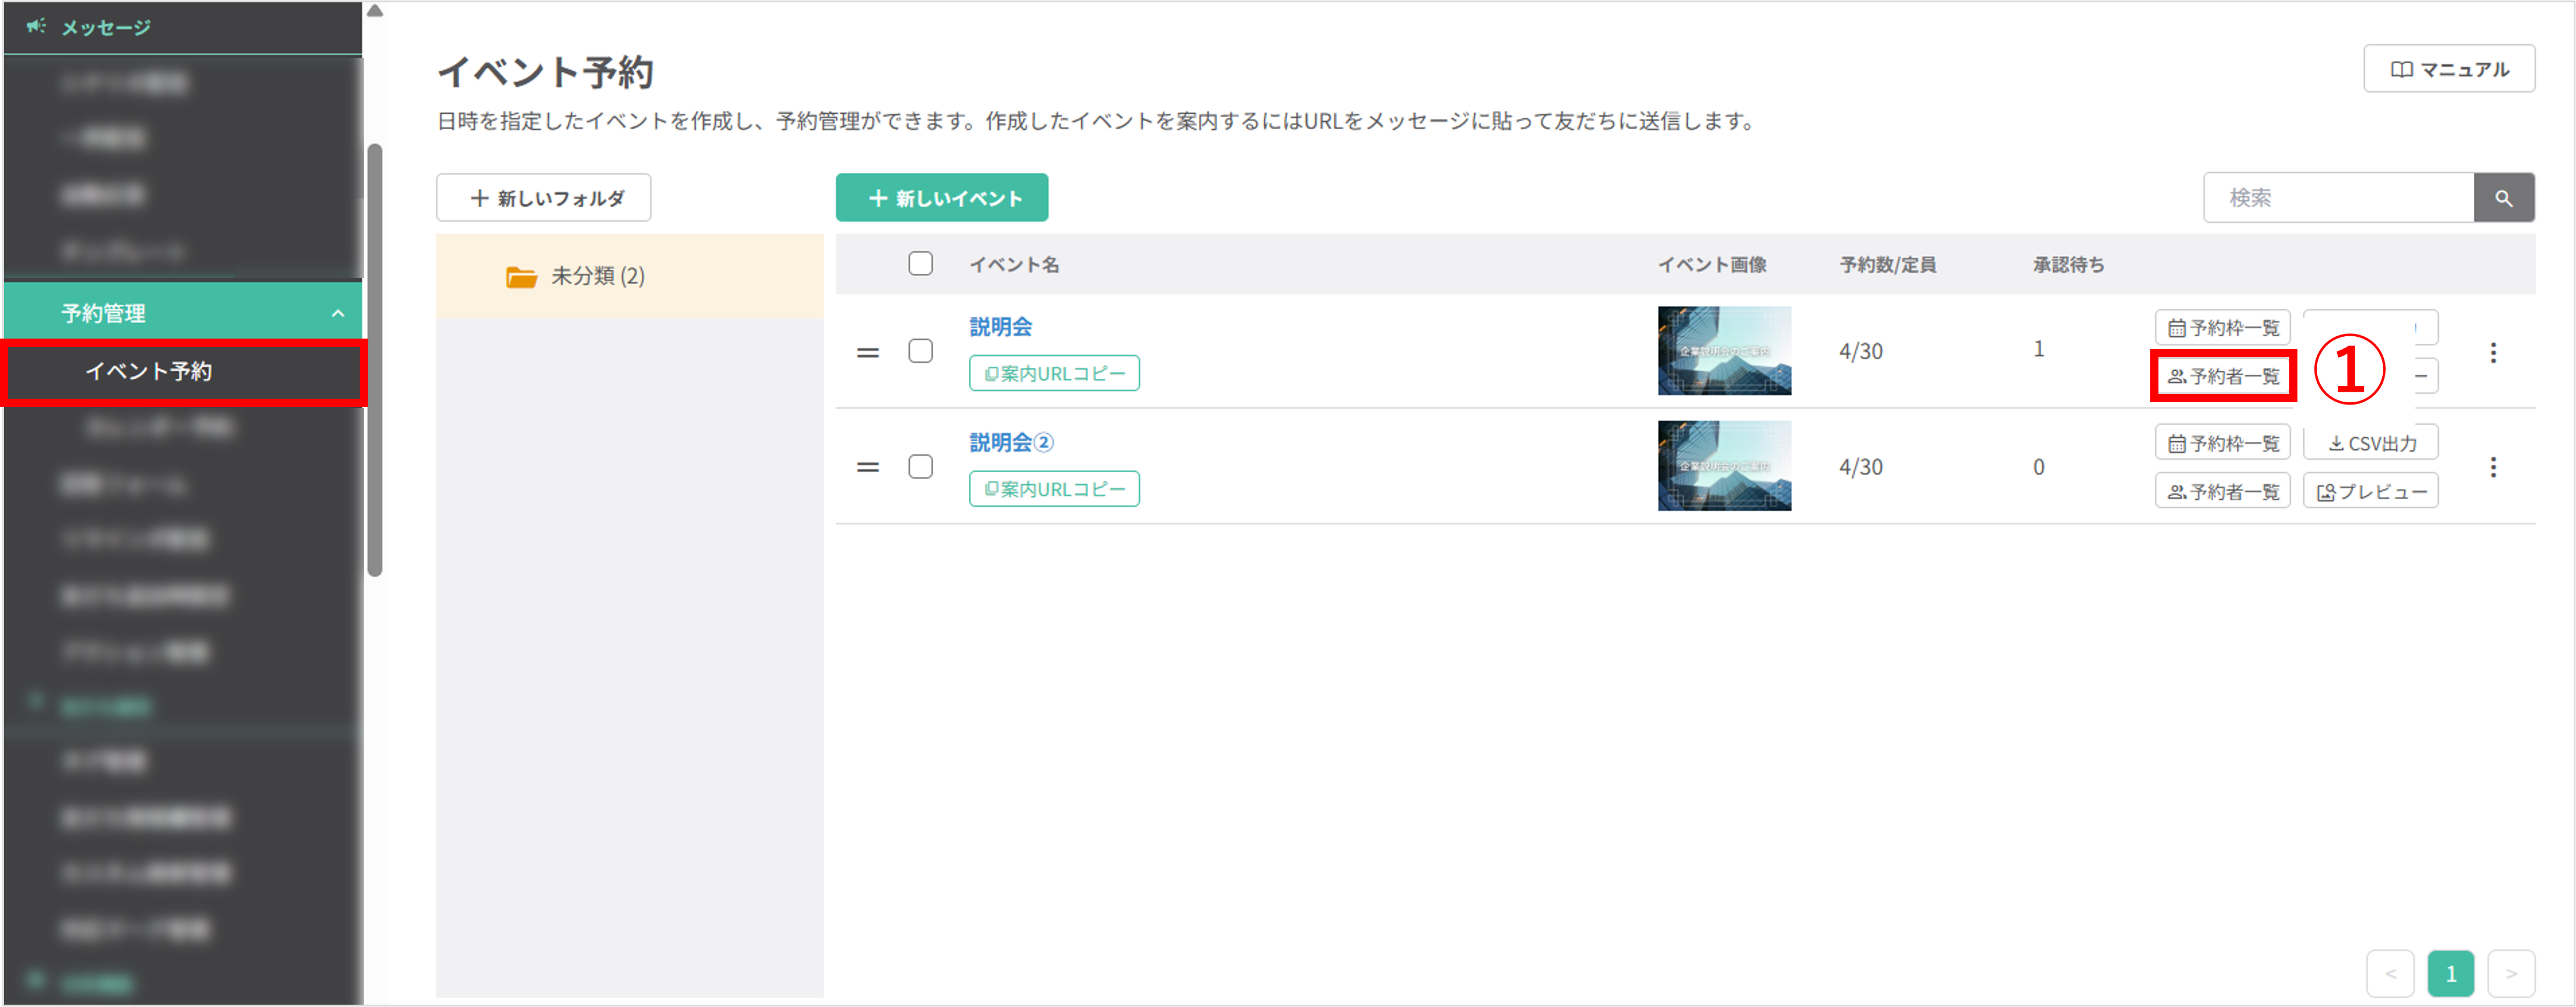This screenshot has height=1007, width=2576.
Task: Grab the drag handle icon of 説明会② row
Action: [868, 467]
